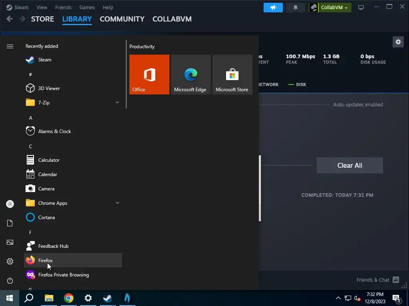
Task: Open the Office tile
Action: (149, 75)
